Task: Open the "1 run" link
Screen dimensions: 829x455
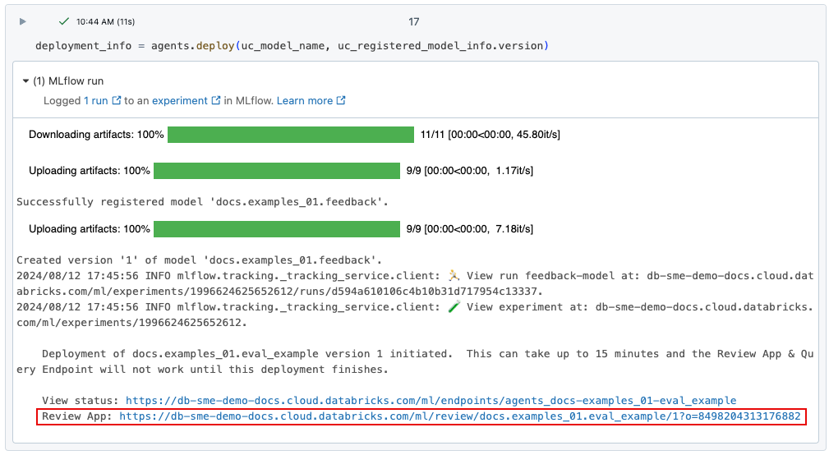Action: (95, 101)
